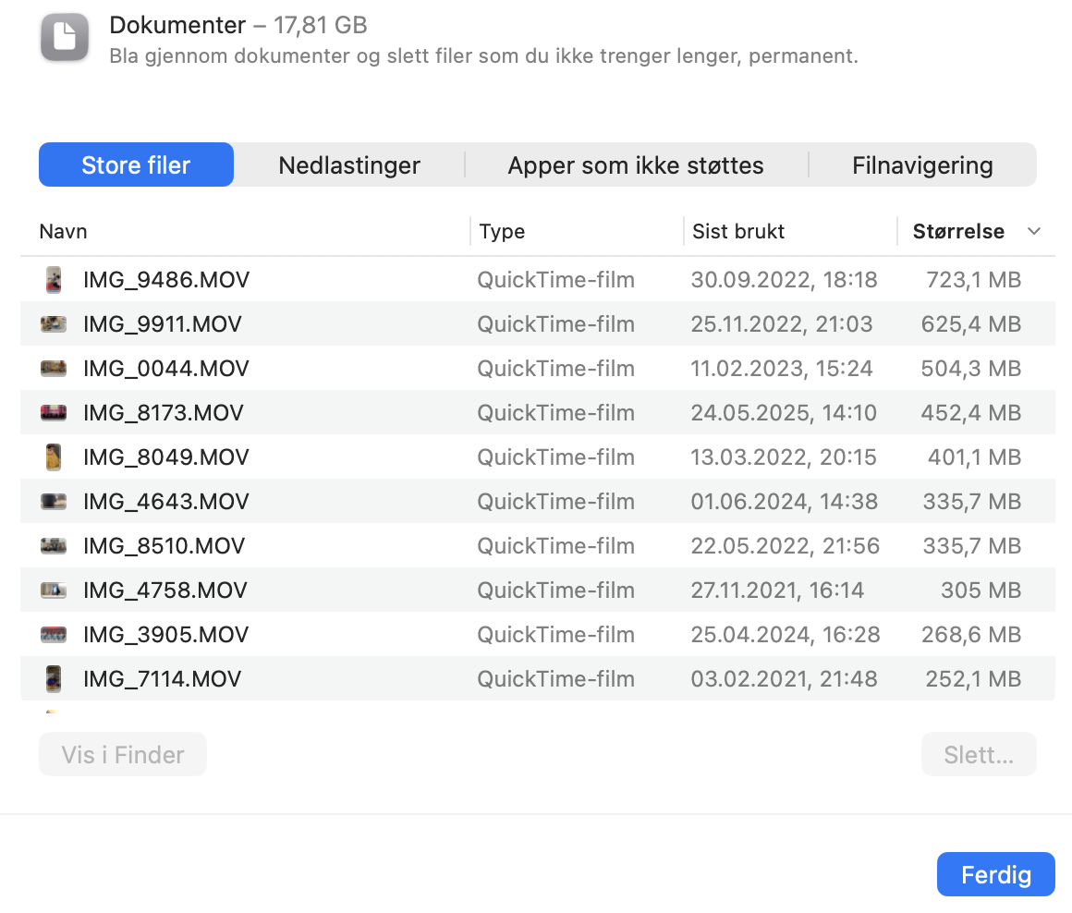Click the date 11.02.2023, 15:24
The height and width of the screenshot is (913, 1072).
pos(782,369)
